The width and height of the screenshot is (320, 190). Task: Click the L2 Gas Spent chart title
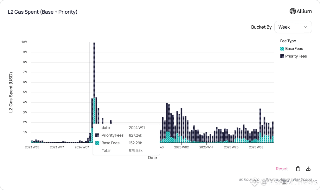coord(43,12)
